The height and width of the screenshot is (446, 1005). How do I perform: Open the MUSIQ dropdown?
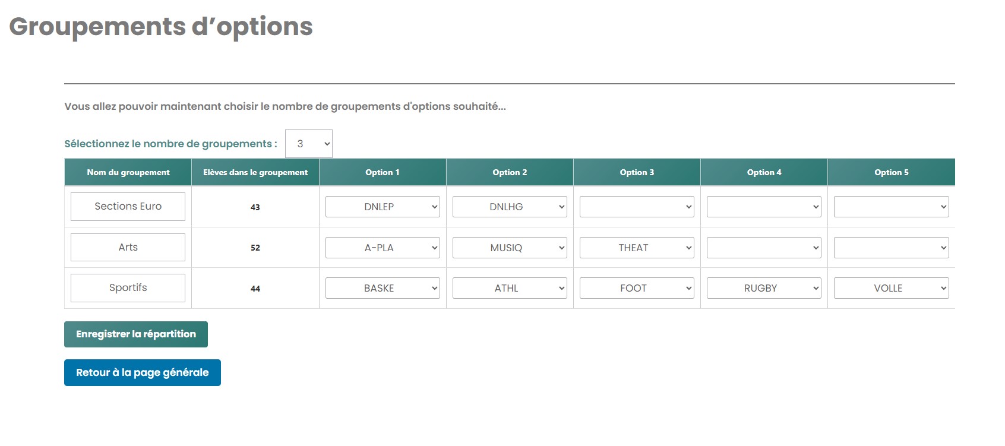(509, 248)
